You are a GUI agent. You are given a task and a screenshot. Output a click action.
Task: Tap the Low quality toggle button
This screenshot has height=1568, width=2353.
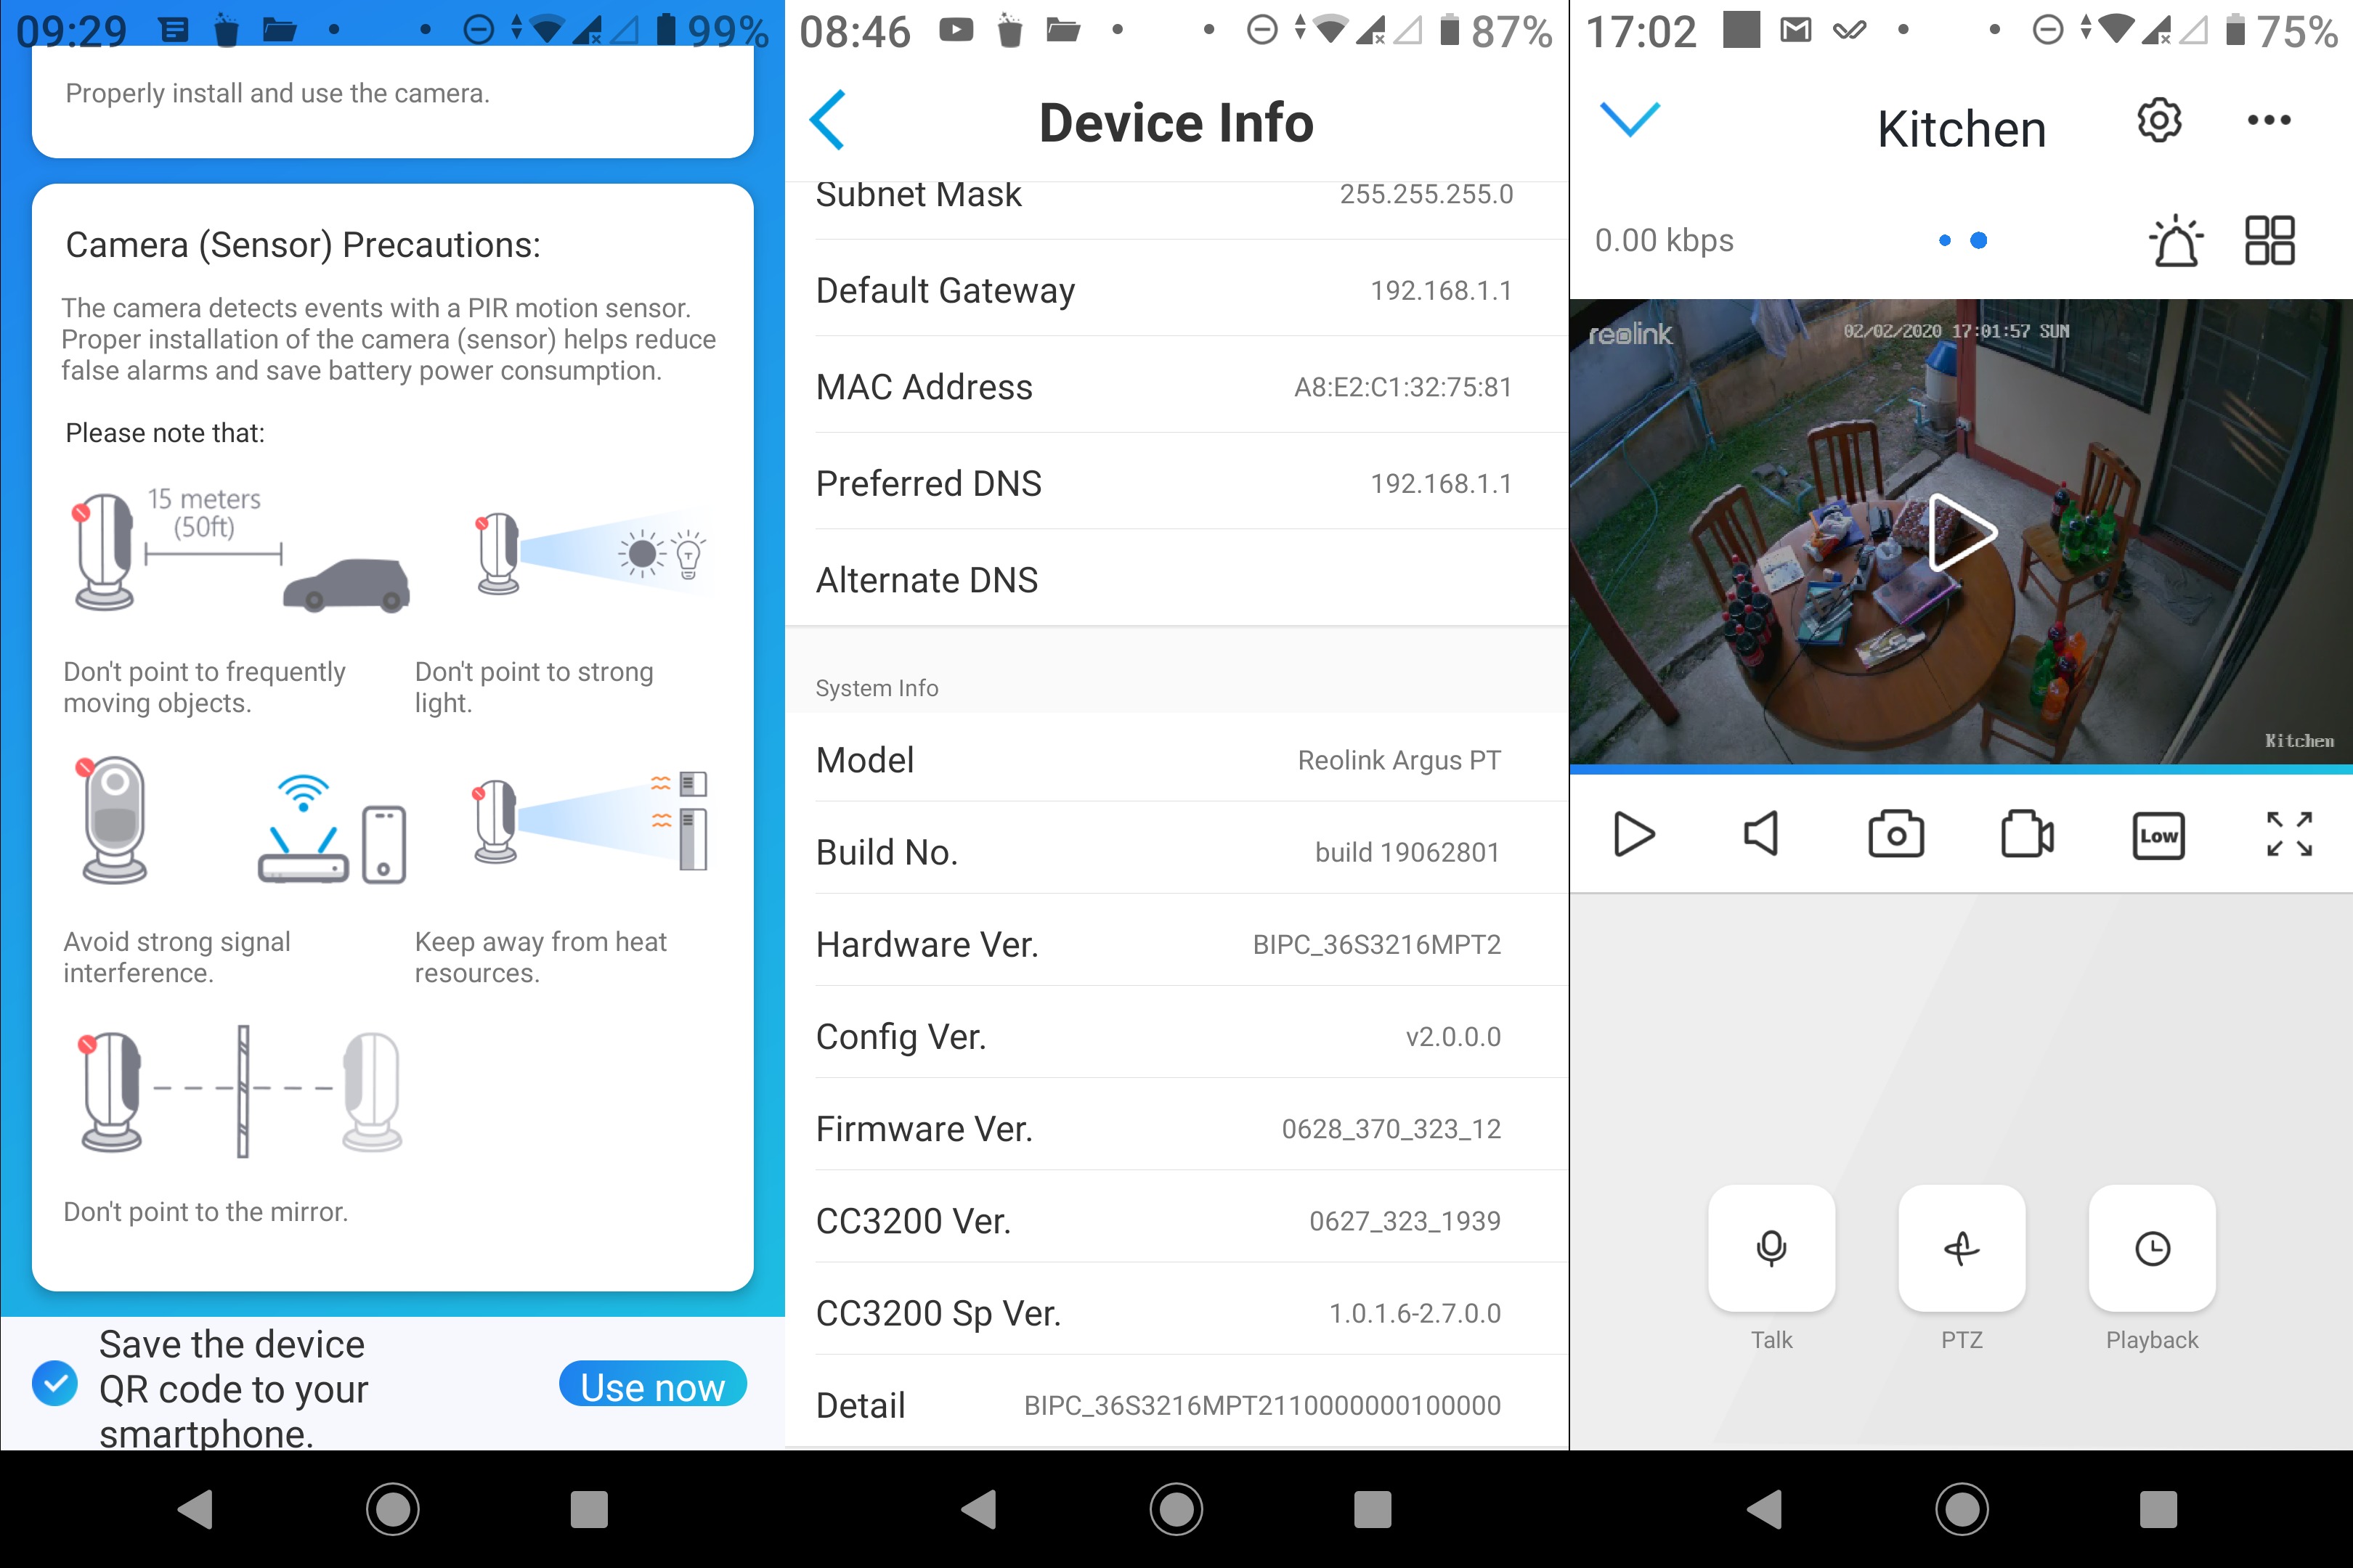pos(2157,835)
